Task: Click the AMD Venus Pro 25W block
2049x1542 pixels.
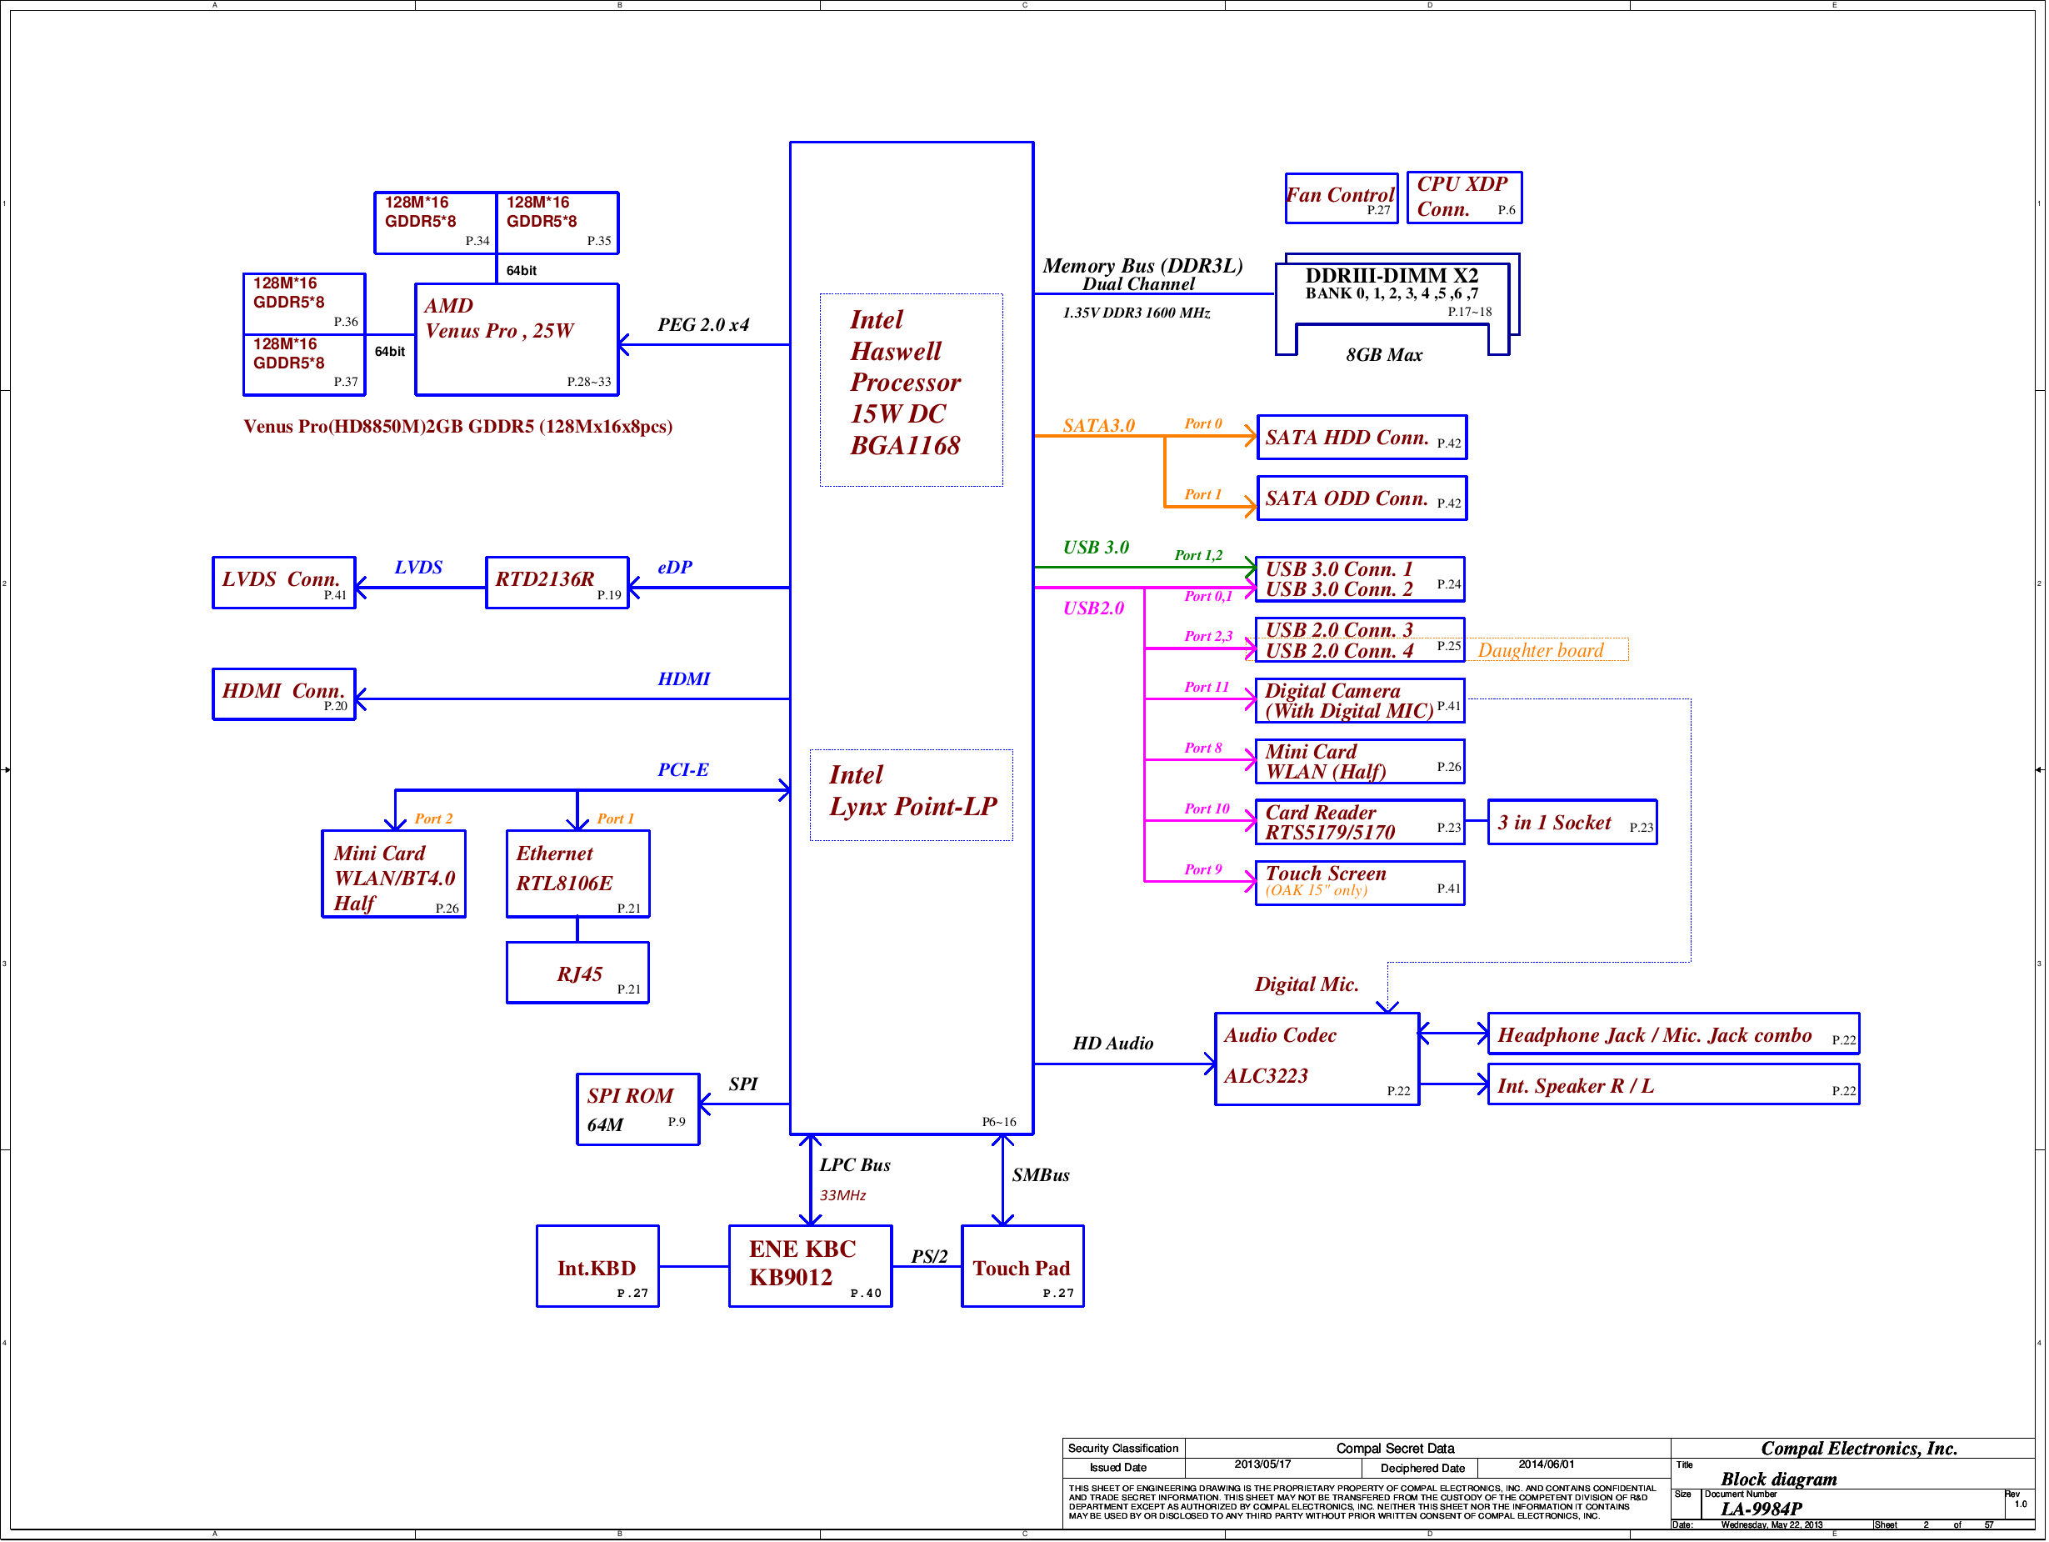Action: click(x=517, y=340)
